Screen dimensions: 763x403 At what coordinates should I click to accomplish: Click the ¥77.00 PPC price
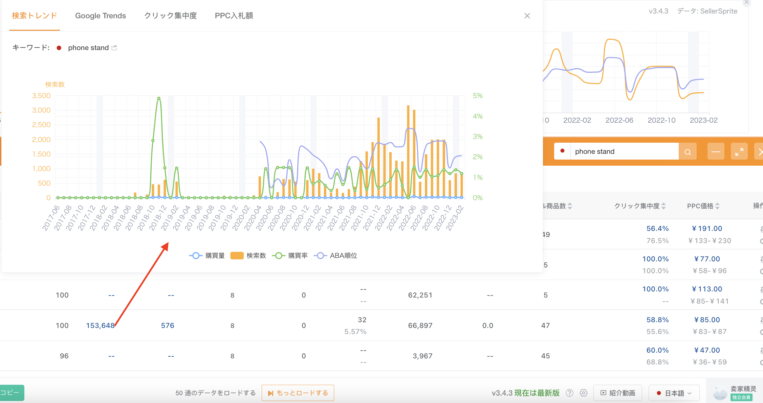(707, 259)
